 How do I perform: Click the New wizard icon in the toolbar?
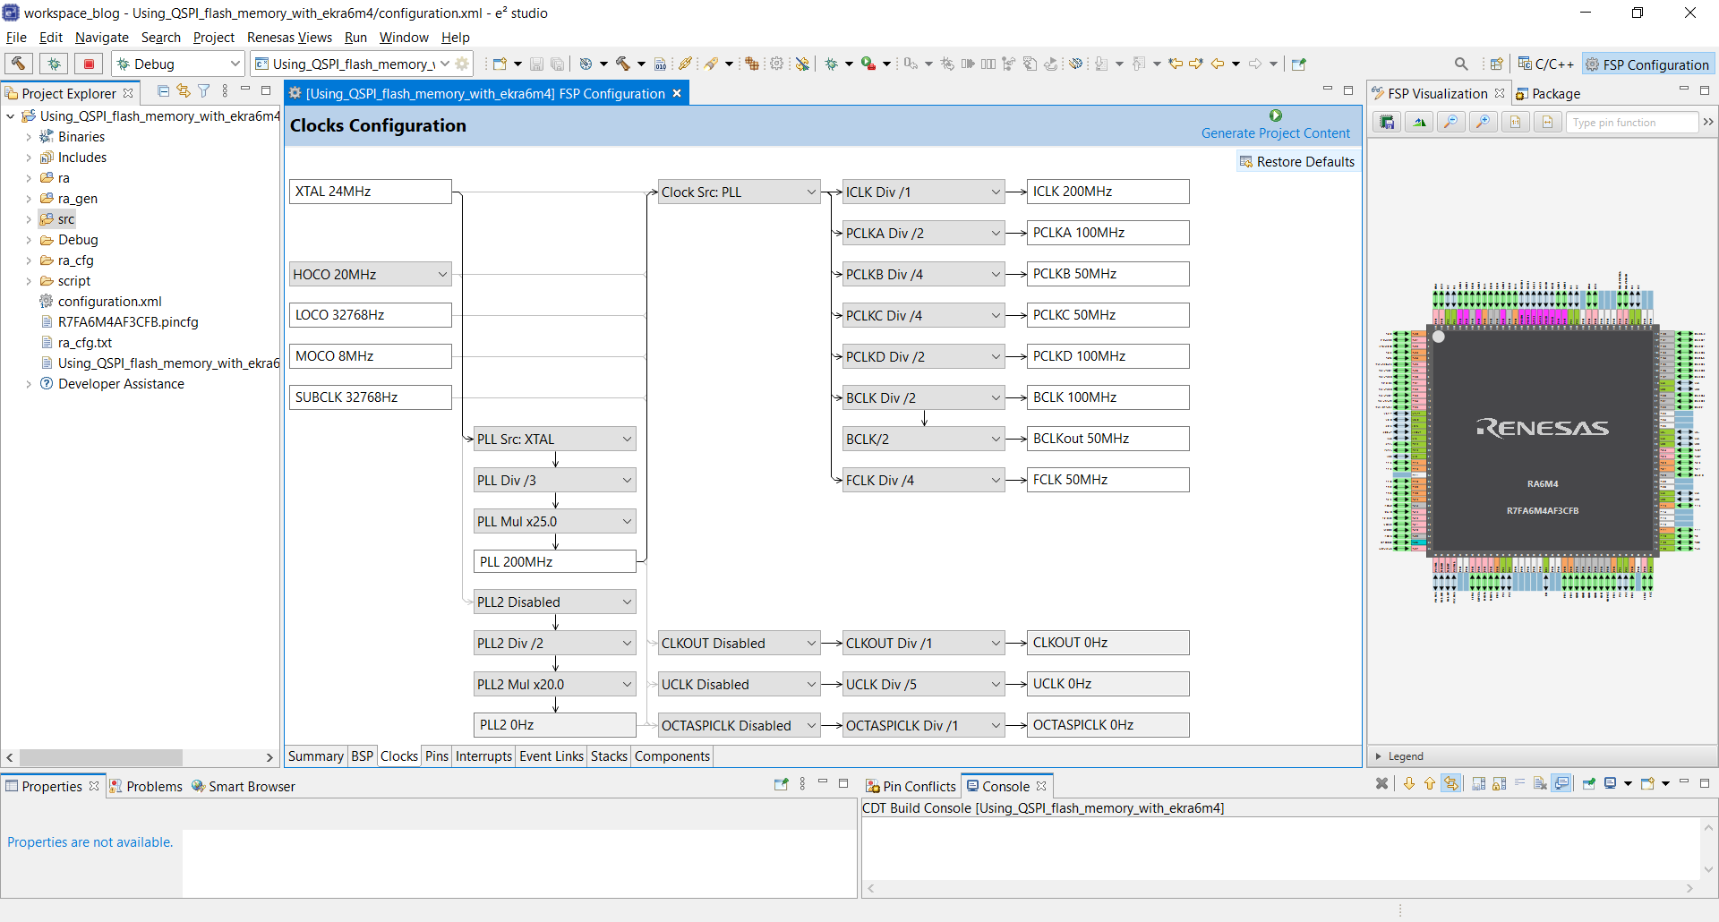tap(500, 64)
